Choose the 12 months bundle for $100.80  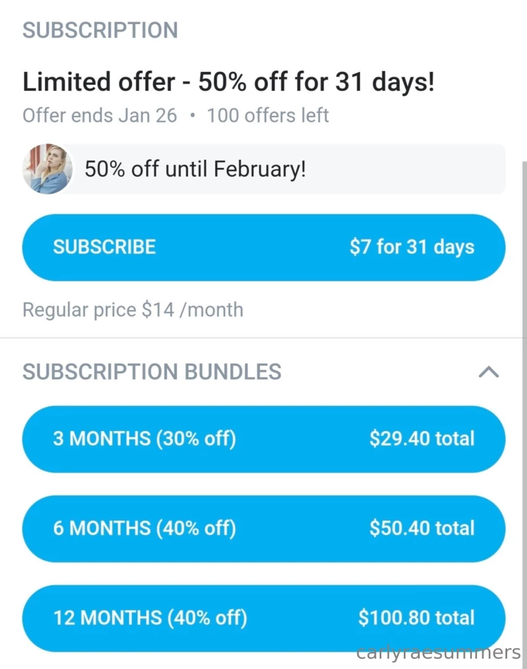pos(263,618)
